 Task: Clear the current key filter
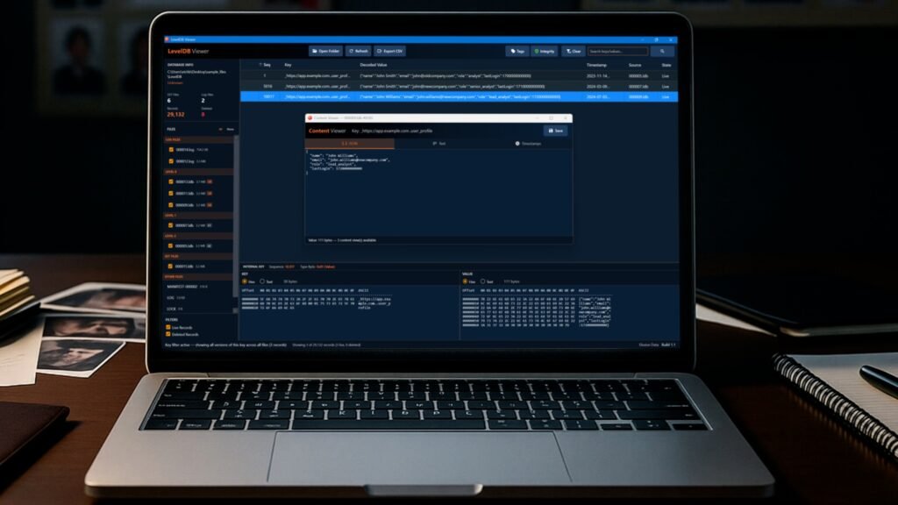(x=573, y=51)
